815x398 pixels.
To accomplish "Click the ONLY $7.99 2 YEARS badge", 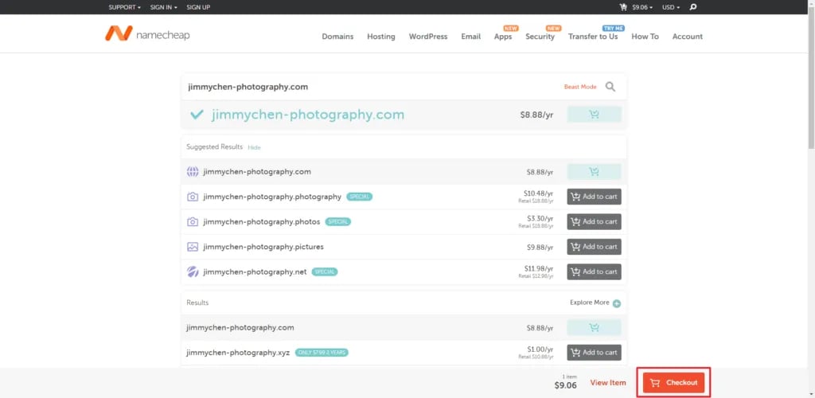I will tap(322, 353).
